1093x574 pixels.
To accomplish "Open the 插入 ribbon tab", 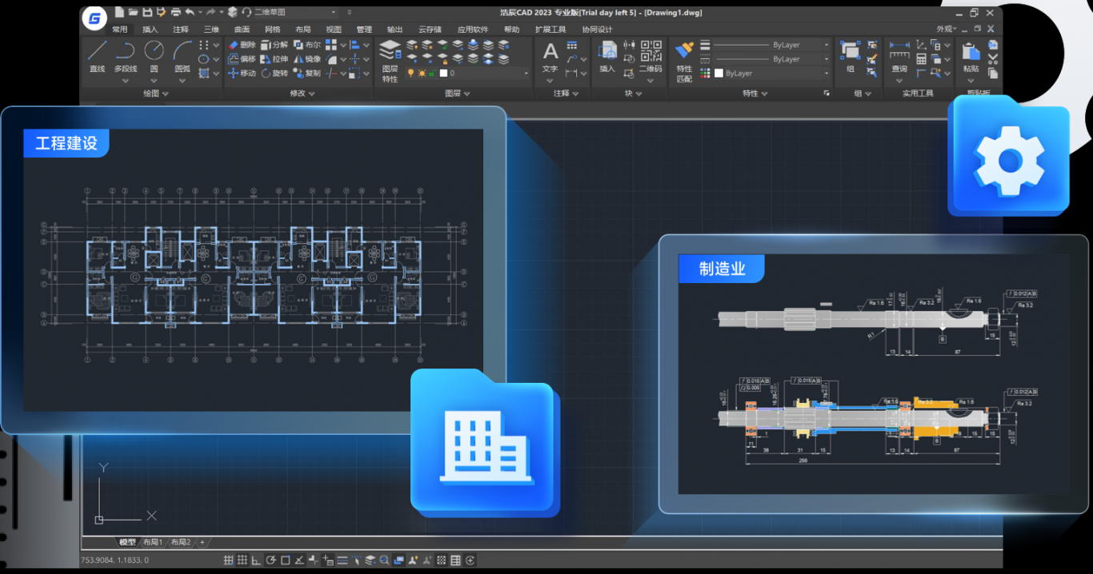I will 150,30.
